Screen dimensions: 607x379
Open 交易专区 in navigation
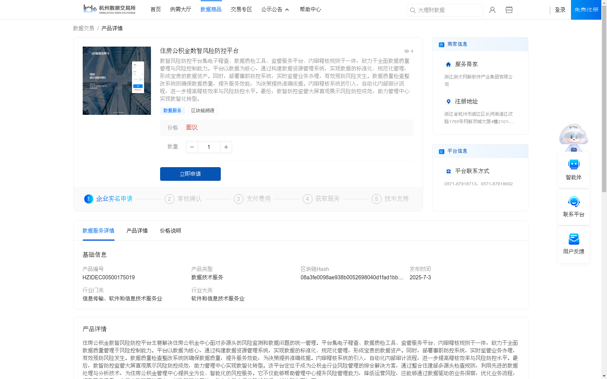241,9
